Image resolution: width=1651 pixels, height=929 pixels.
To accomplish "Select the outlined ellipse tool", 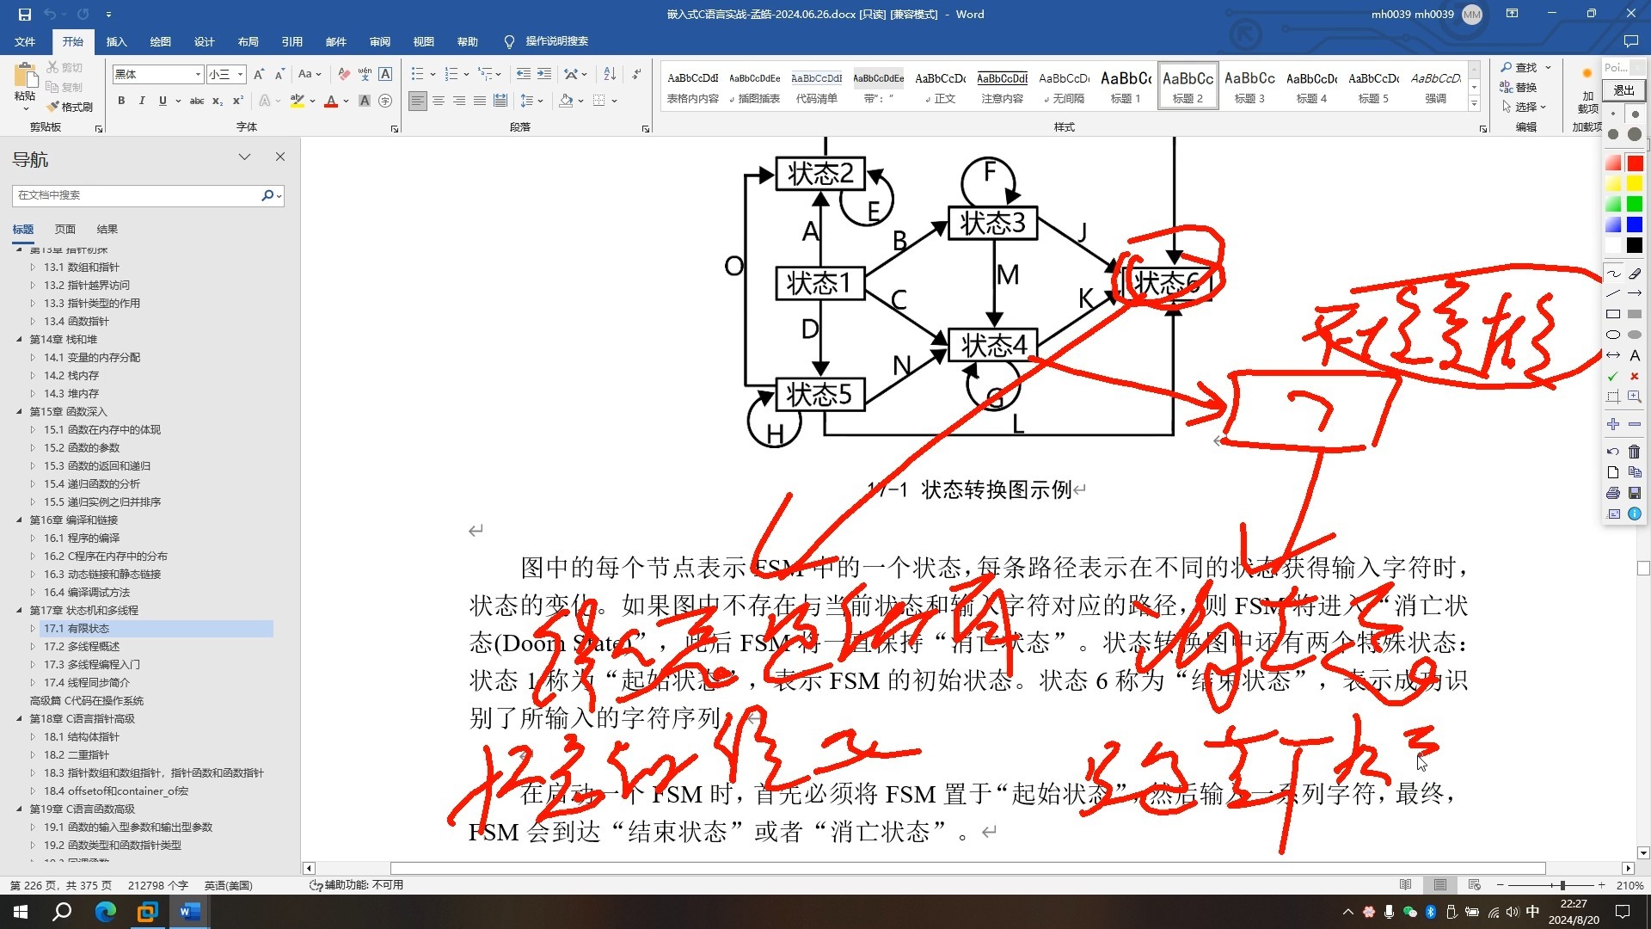I will point(1613,335).
